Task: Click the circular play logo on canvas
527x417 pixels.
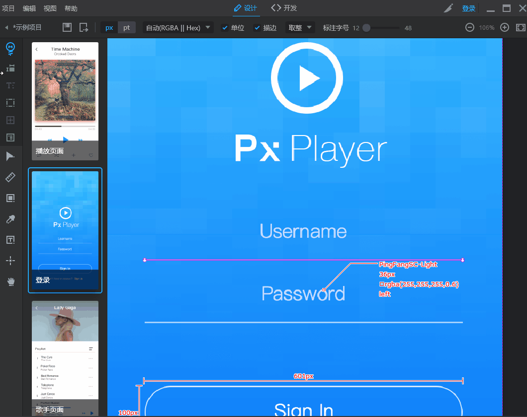Action: [x=307, y=78]
